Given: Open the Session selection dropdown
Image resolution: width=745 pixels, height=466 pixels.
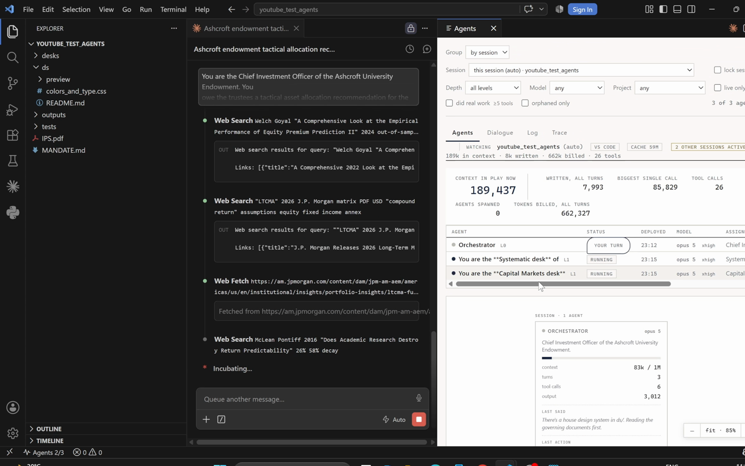Looking at the screenshot, I should point(581,70).
